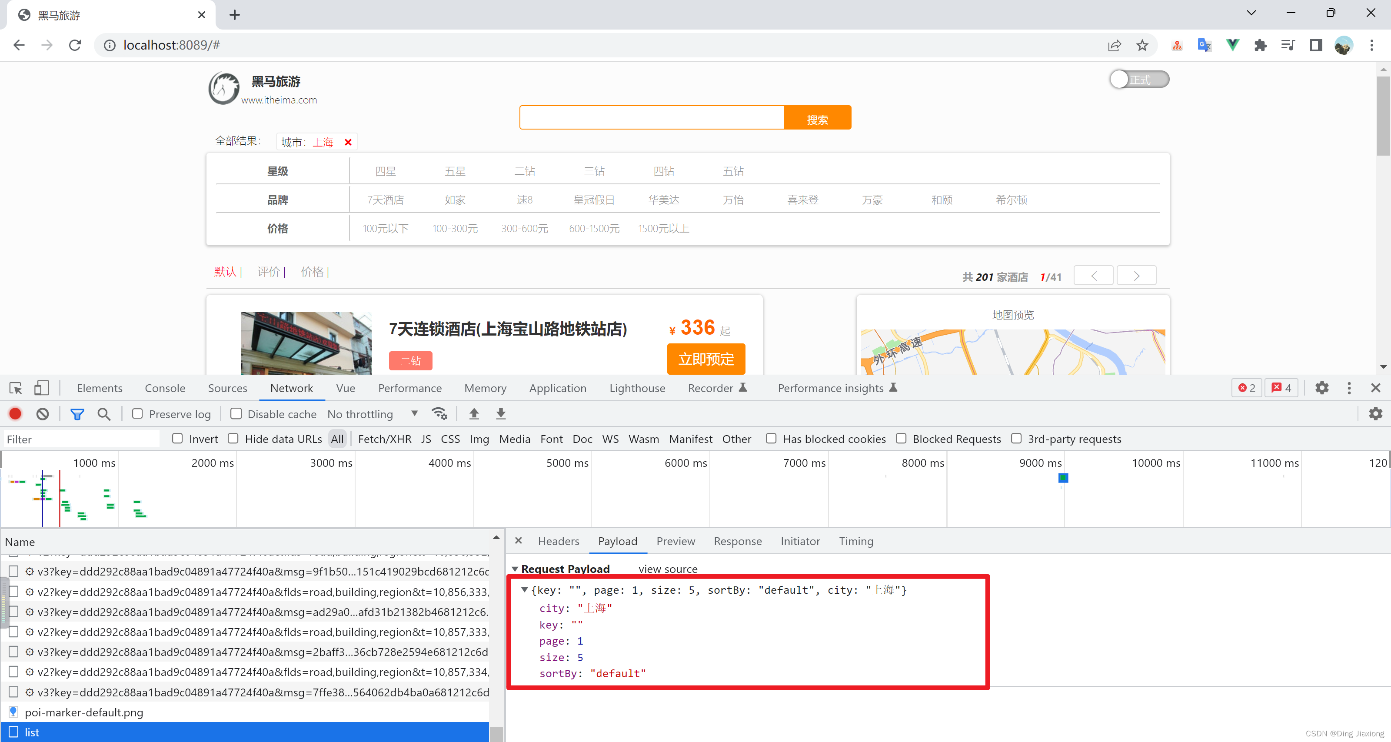Bookmark this page with star icon
This screenshot has width=1391, height=742.
[x=1141, y=45]
